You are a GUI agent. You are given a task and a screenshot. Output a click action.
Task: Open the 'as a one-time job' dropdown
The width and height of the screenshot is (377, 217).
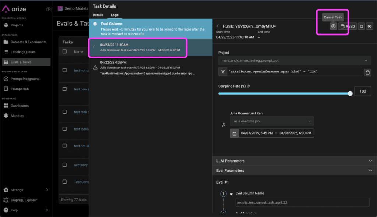tap(272, 121)
